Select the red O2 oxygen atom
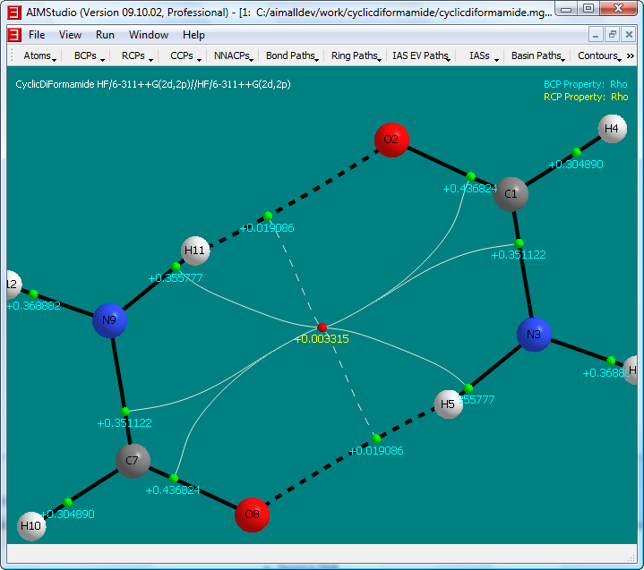Screen dimensions: 644x570 pos(391,140)
